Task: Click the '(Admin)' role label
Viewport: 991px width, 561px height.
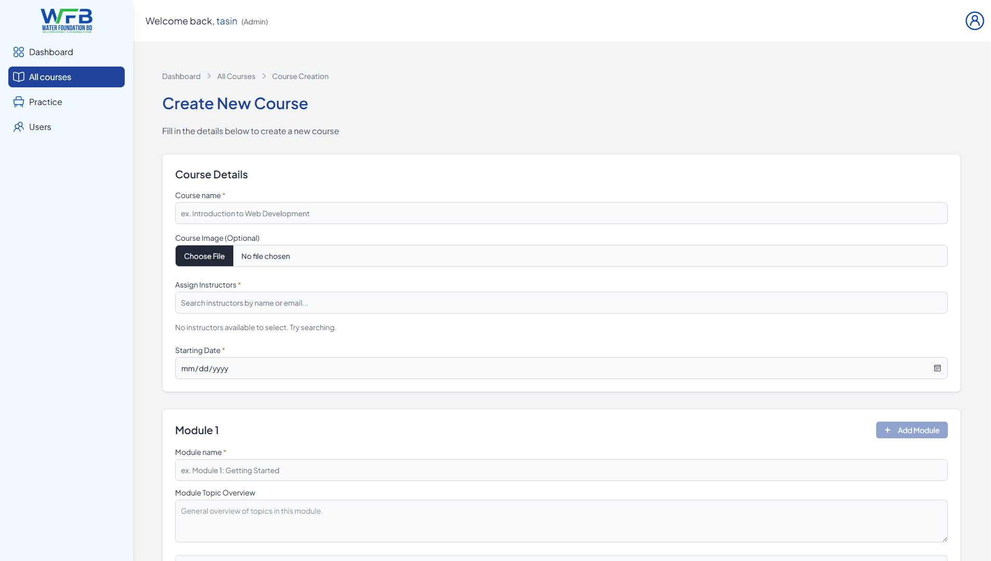Action: (255, 22)
